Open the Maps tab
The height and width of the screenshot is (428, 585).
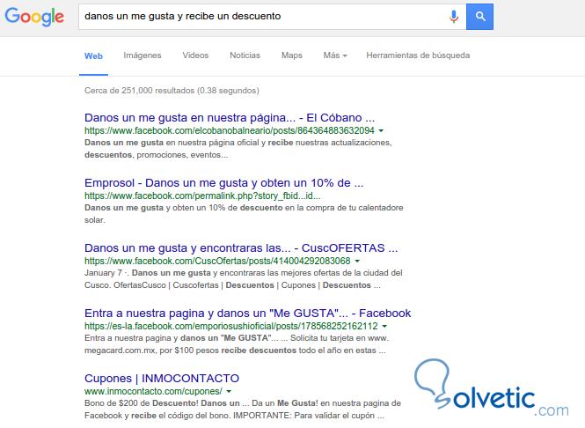tap(292, 55)
